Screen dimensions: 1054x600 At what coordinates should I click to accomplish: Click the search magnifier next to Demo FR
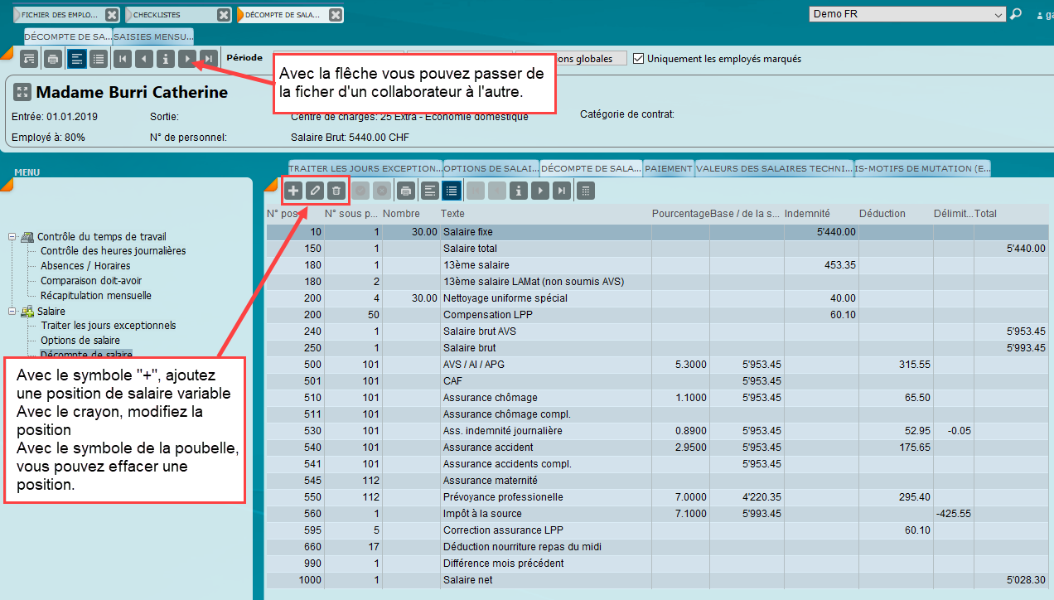coord(1016,14)
